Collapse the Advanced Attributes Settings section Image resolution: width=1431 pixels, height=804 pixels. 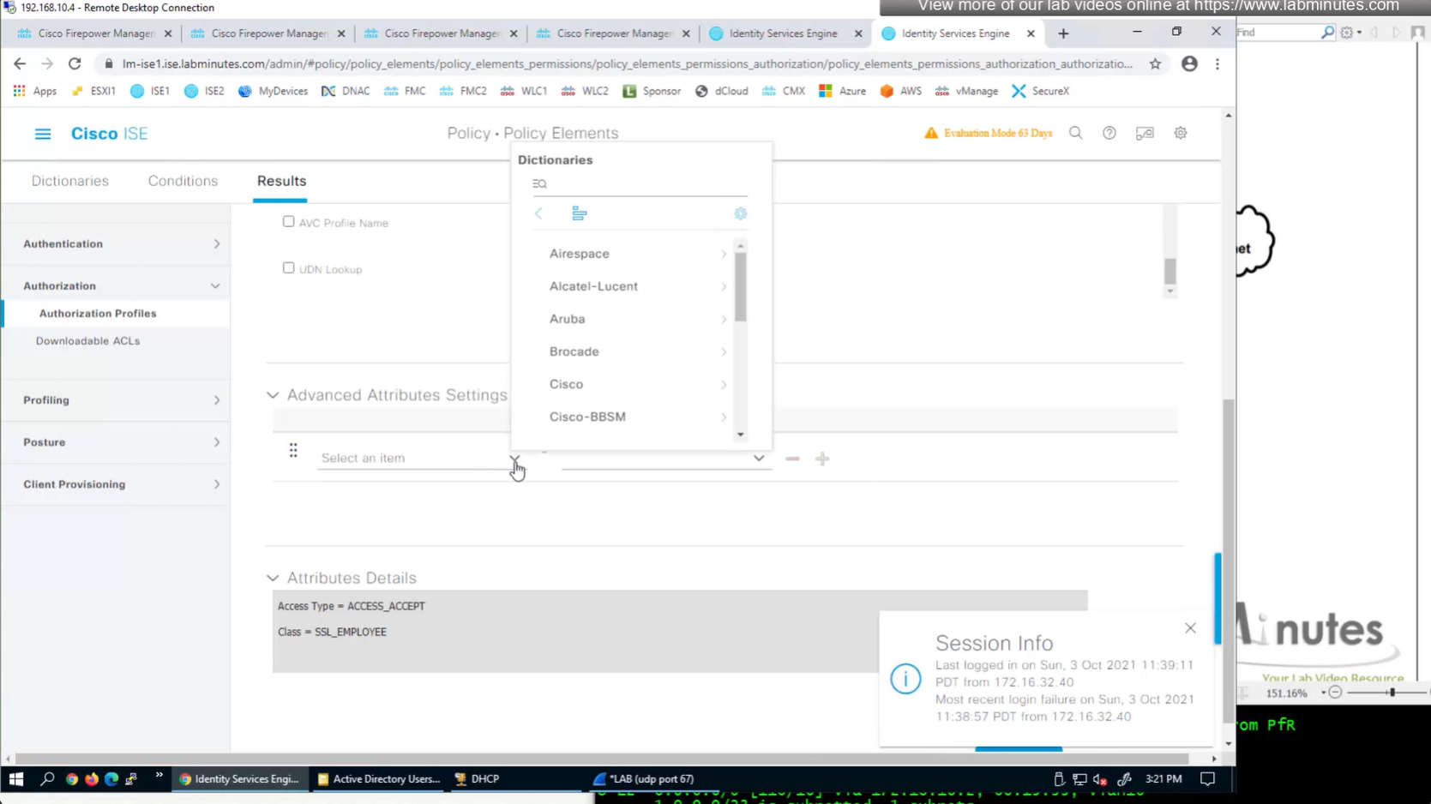[x=273, y=395]
